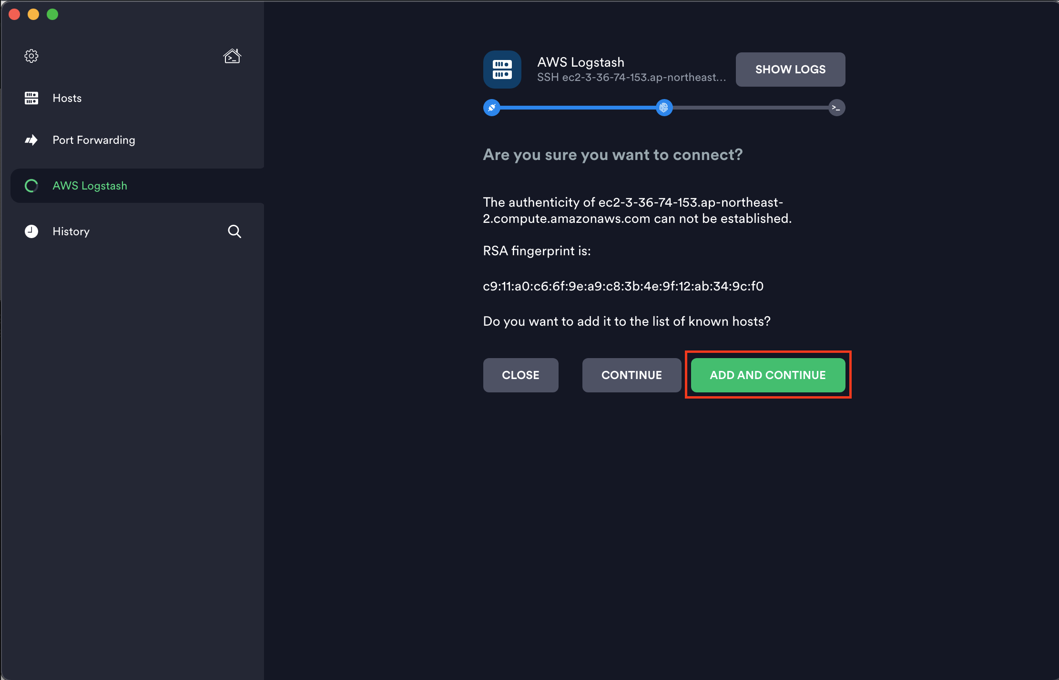The height and width of the screenshot is (680, 1059).
Task: Click the Hosts server icon
Action: pyautogui.click(x=31, y=98)
